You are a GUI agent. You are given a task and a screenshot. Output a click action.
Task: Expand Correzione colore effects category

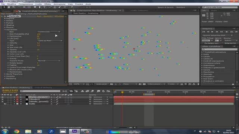[202, 63]
